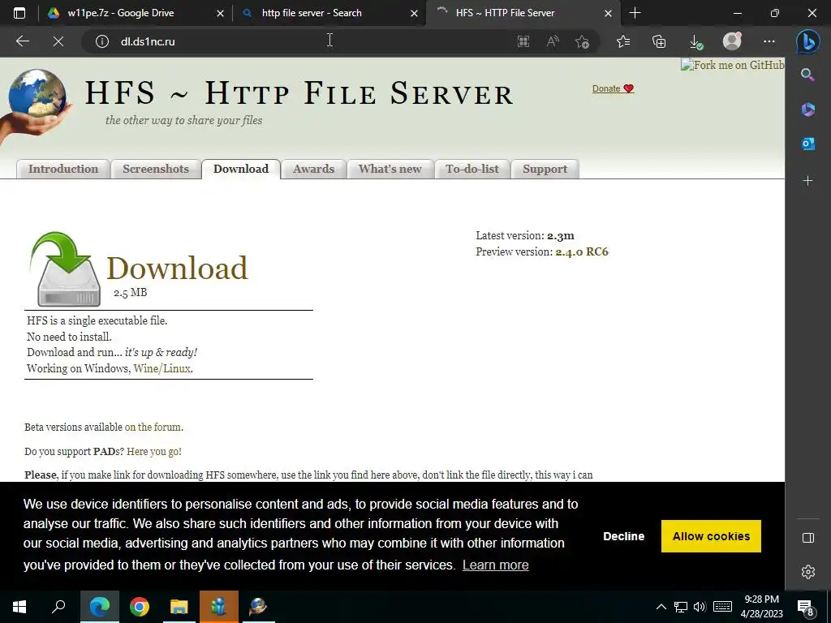Launch Bing chat sidebar button
831x623 pixels.
tap(807, 41)
